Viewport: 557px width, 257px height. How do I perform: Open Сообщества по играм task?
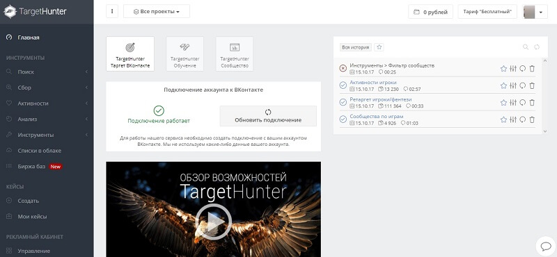coord(377,116)
